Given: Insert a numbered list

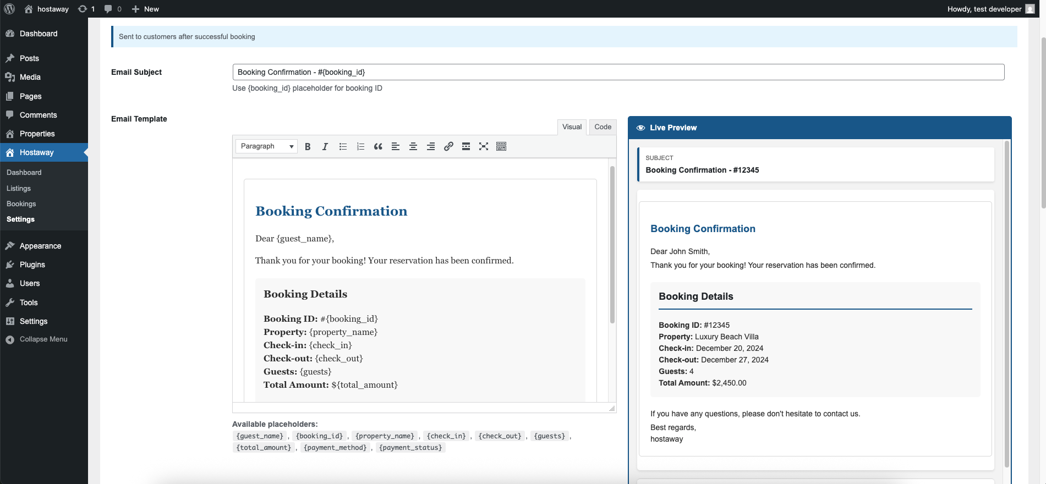Looking at the screenshot, I should tap(360, 146).
